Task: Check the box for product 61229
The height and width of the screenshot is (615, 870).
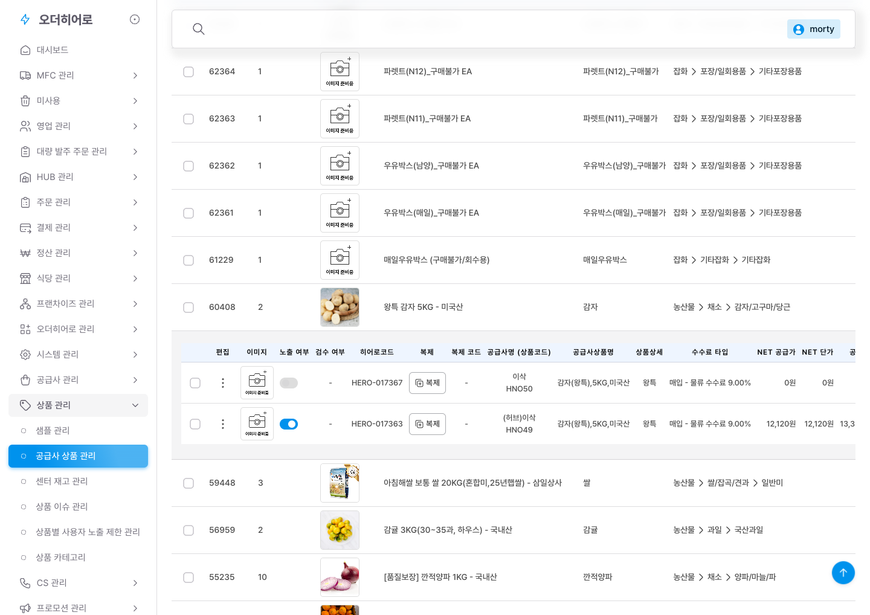Action: pos(188,260)
